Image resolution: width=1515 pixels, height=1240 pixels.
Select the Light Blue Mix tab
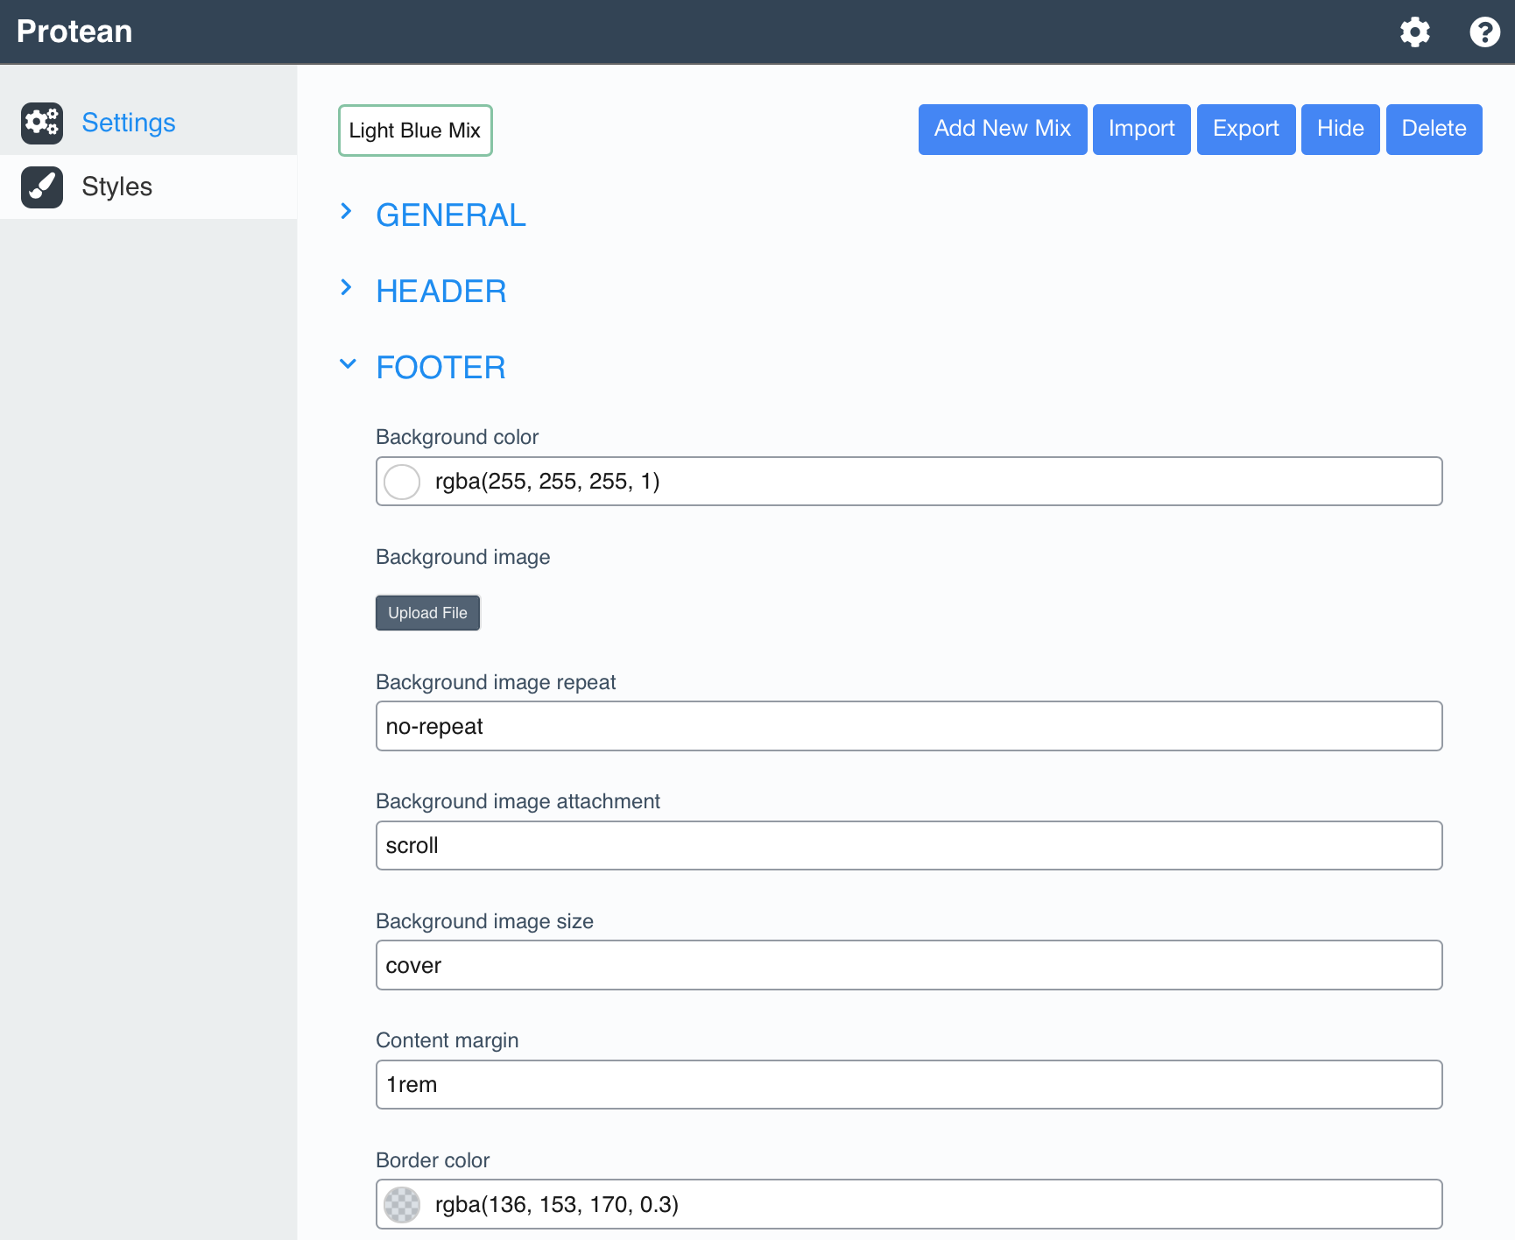point(415,130)
